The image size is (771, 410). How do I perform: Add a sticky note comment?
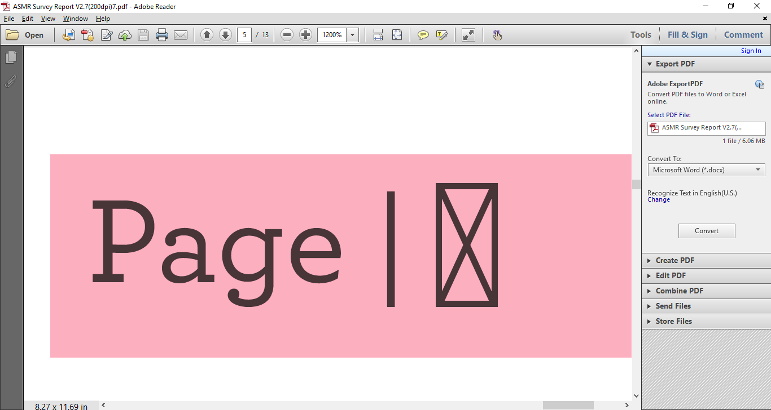pos(423,35)
